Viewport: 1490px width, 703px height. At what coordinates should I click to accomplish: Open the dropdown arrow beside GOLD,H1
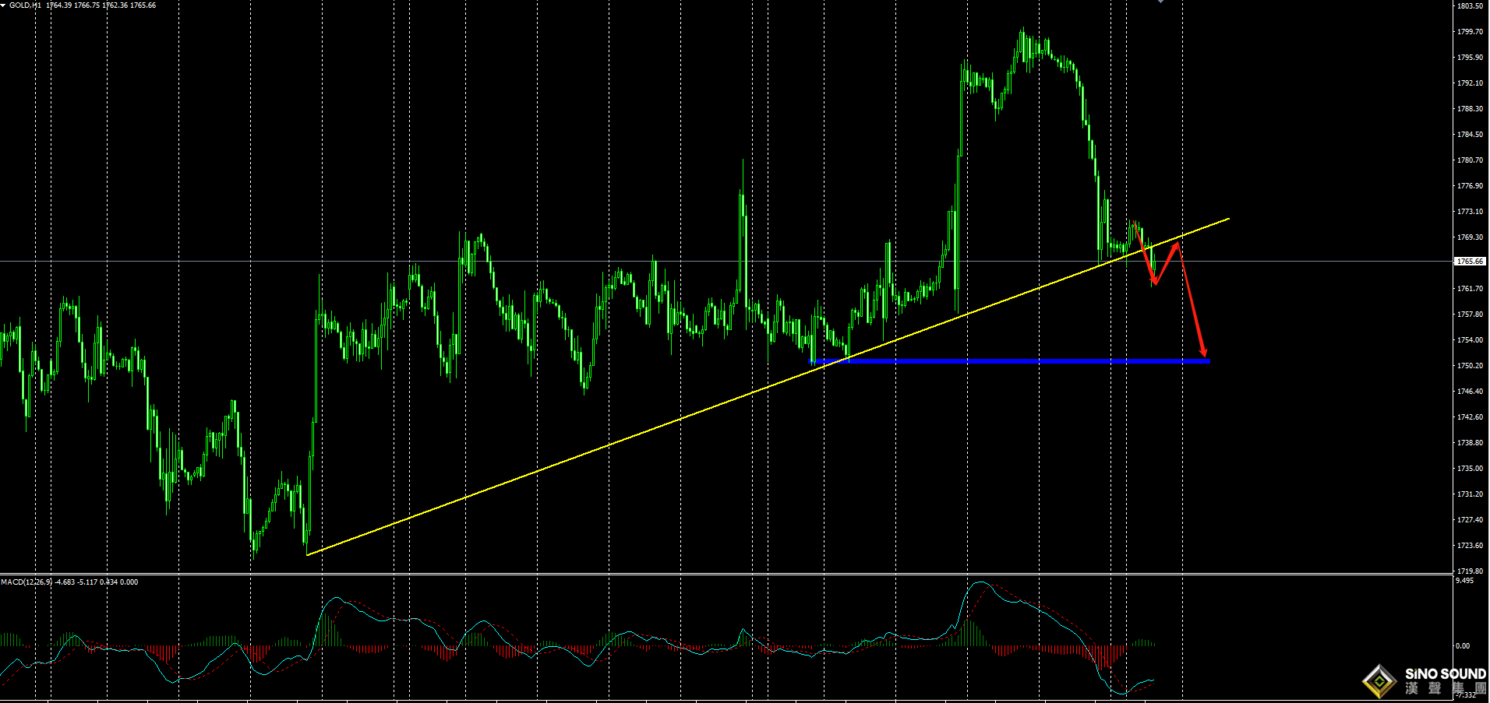coord(3,5)
